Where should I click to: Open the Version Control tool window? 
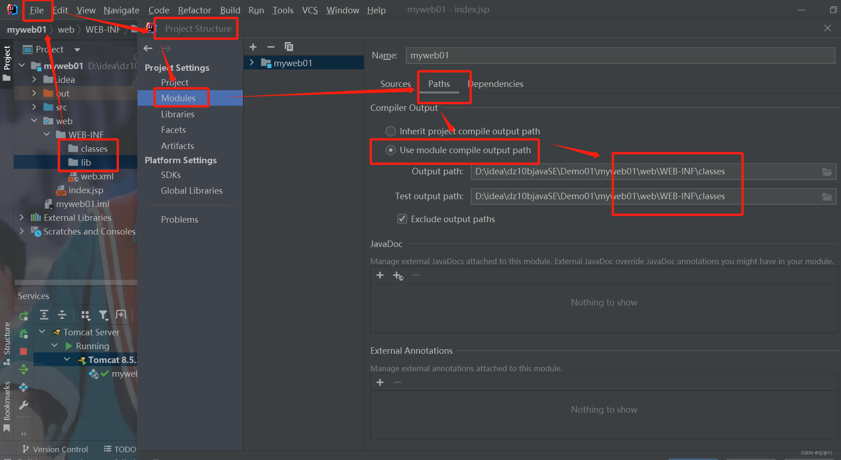(55, 449)
